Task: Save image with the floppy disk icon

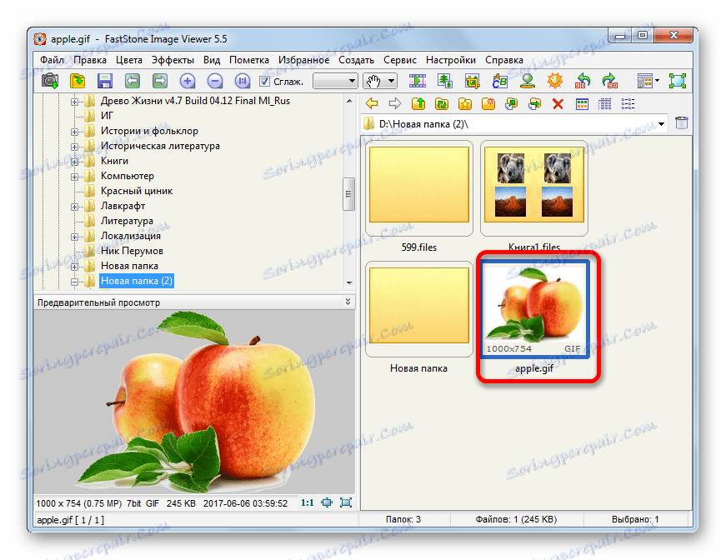Action: pos(105,81)
